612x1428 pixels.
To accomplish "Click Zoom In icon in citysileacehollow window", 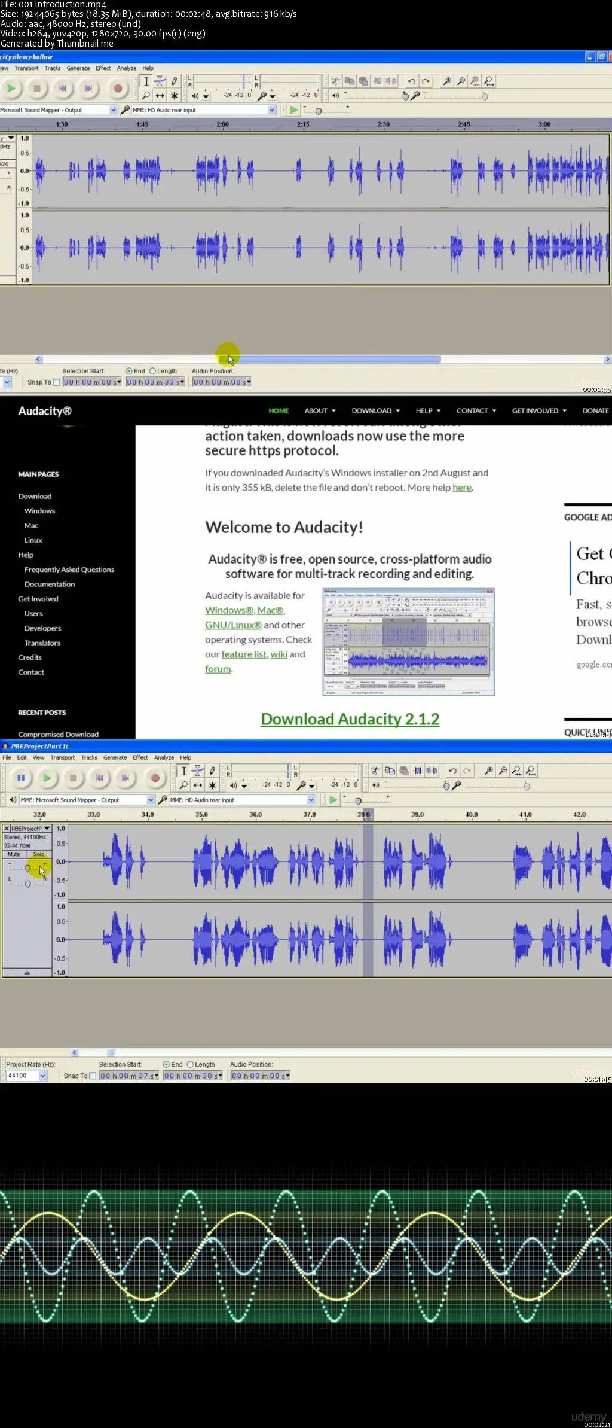I will [447, 81].
